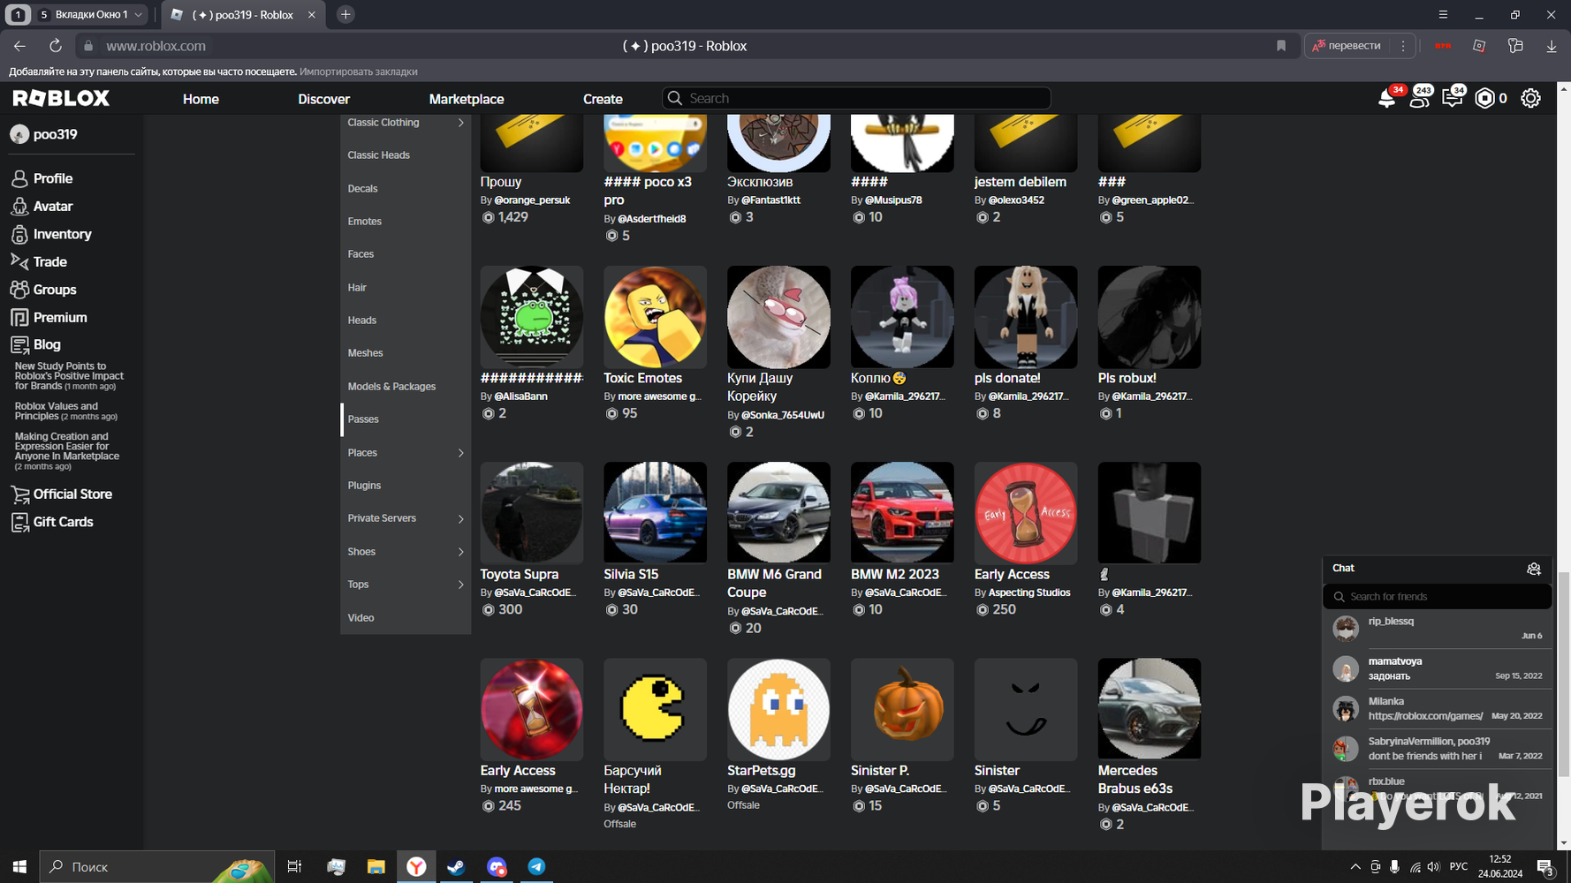Screen dimensions: 1571x883
Task: Open the Create page
Action: click(x=603, y=99)
